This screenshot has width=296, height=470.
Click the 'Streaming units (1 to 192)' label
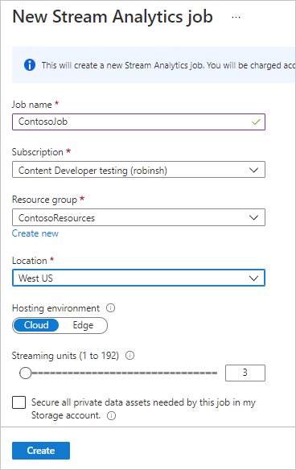65,356
